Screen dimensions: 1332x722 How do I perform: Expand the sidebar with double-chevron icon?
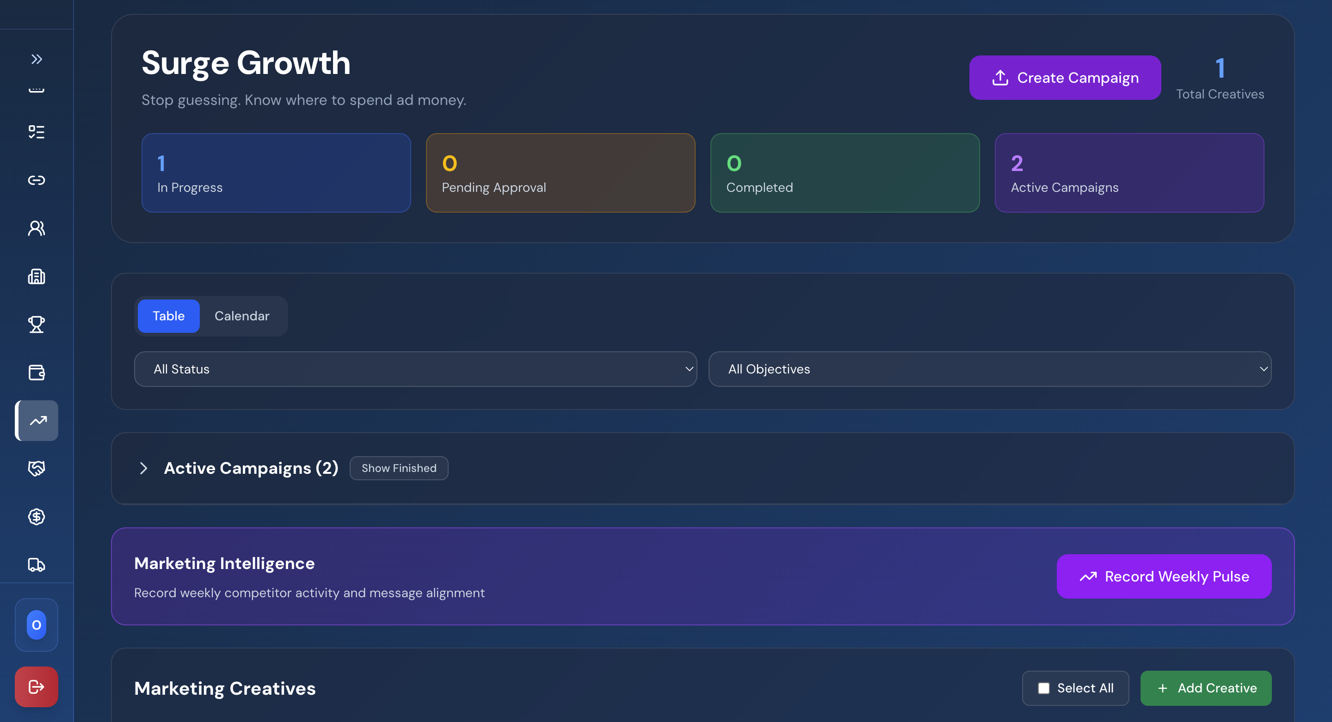(36, 59)
